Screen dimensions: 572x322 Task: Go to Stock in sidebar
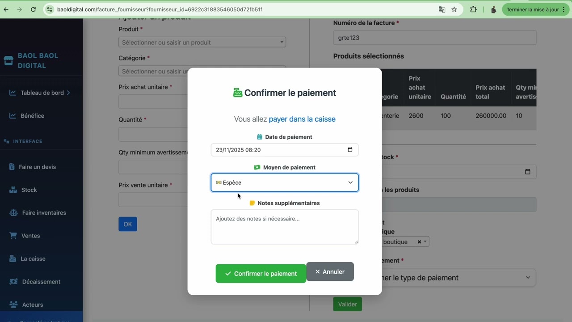tap(29, 190)
